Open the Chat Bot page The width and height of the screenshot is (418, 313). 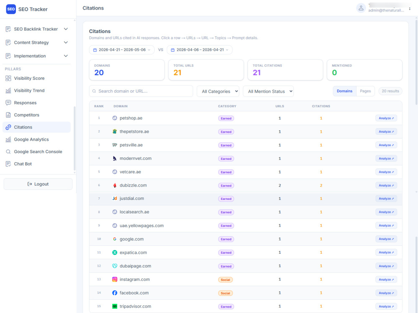(x=37, y=164)
